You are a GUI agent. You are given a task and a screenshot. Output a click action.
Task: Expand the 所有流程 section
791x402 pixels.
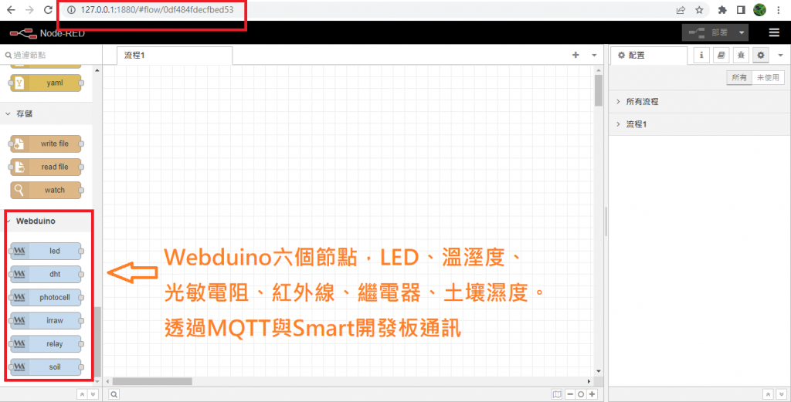click(700, 101)
